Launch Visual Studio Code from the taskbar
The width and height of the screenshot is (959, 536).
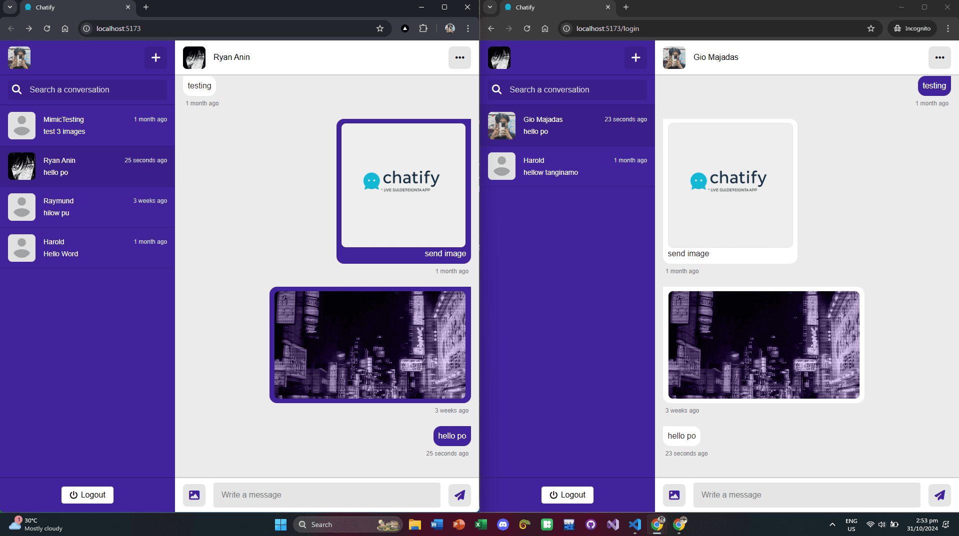coord(634,525)
